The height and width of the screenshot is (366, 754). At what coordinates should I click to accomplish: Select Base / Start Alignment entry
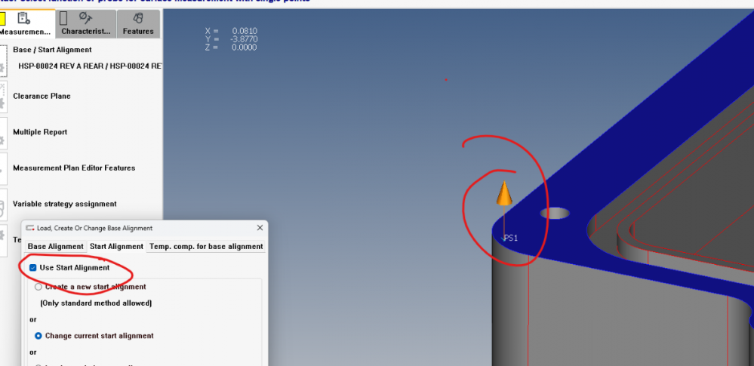coord(52,50)
